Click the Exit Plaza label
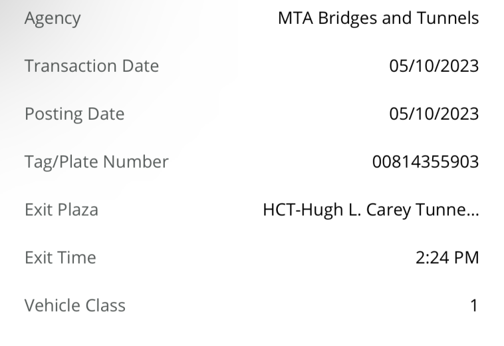Screen dimensions: 504x346 tap(61, 210)
